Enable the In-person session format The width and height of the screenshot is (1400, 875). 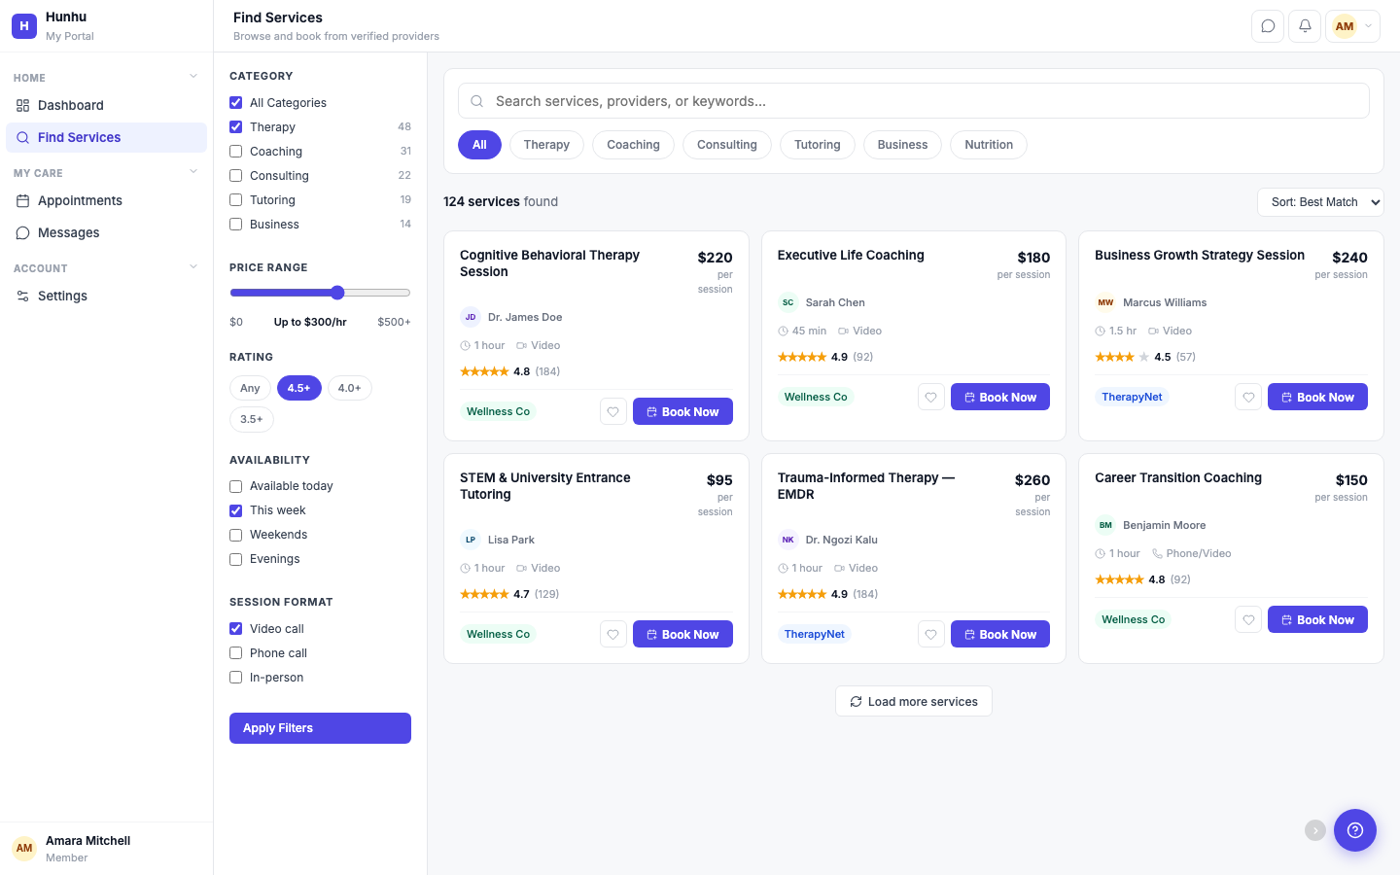click(235, 677)
